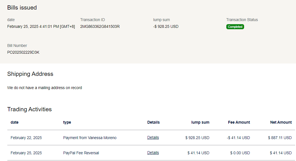Select transaction ID 2MG863362G841503R
Viewport: 296px width, 161px height.
tap(100, 27)
